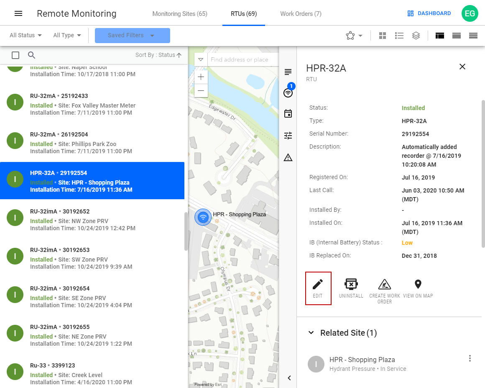The width and height of the screenshot is (485, 388).
Task: Open the communication wifi panel icon
Action: click(x=288, y=93)
